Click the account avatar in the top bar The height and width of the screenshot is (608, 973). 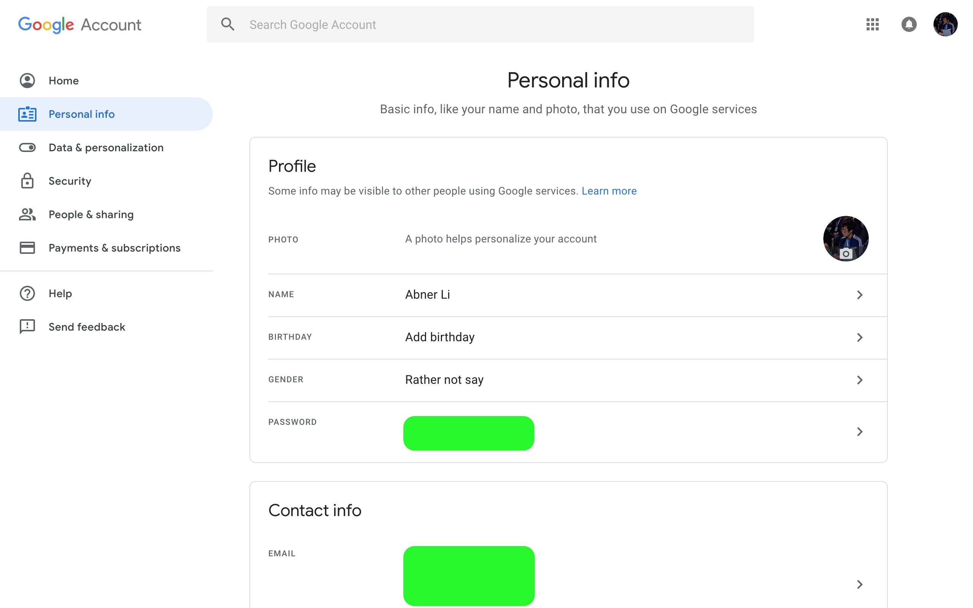pos(946,24)
